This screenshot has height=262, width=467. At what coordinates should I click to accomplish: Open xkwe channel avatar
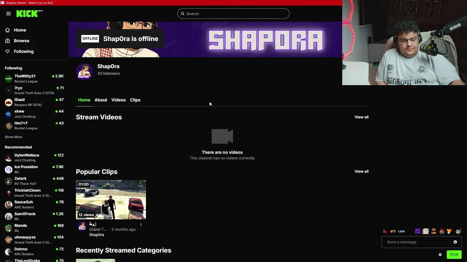tap(9, 114)
